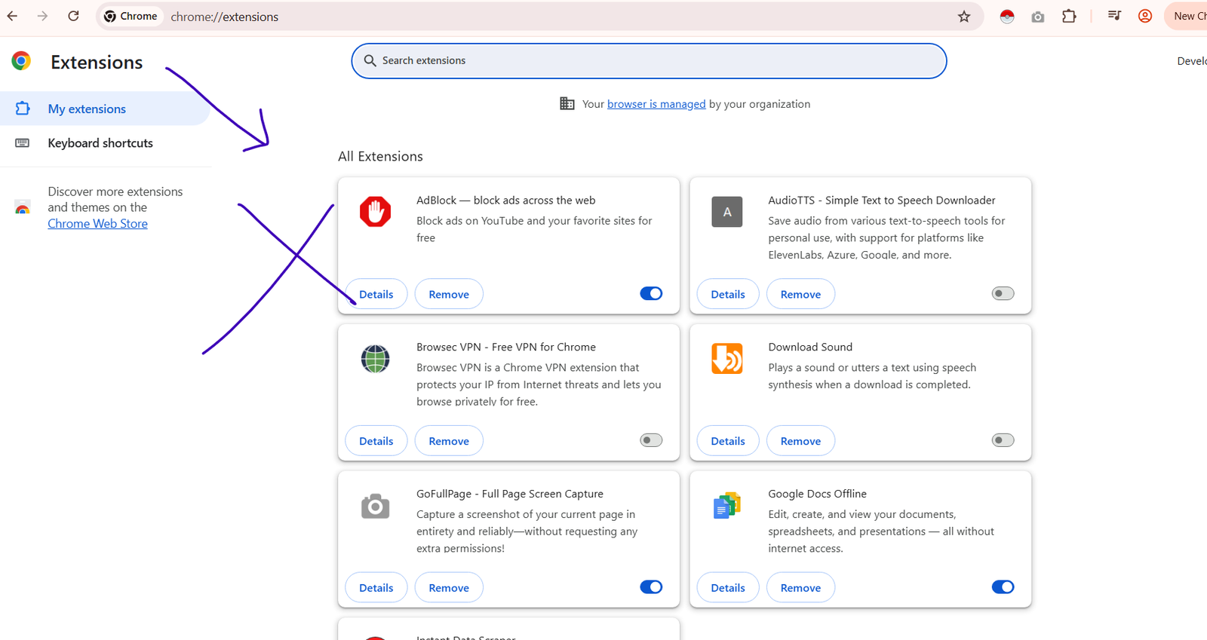Viewport: 1207px width, 640px height.
Task: Remove the Browsec VPN extension
Action: (449, 441)
